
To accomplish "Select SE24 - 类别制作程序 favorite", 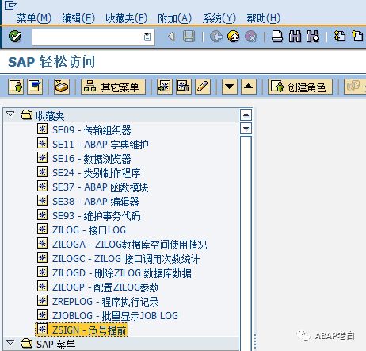I will click(x=97, y=173).
